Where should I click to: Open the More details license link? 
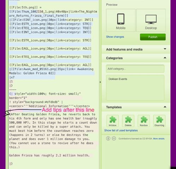pyautogui.click(x=159, y=139)
